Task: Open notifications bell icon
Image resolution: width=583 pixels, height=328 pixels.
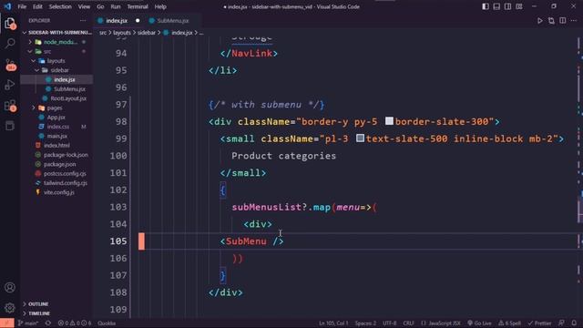Action: click(x=574, y=323)
